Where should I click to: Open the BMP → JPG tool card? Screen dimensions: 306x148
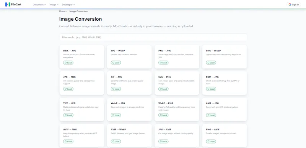tap(225, 83)
